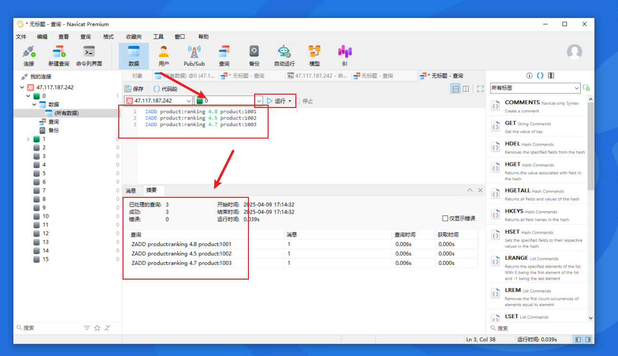Image resolution: width=618 pixels, height=356 pixels.
Task: Click the create snippet icon with green plus
Action: click(586, 88)
